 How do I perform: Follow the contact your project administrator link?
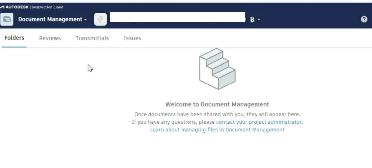click(x=259, y=122)
